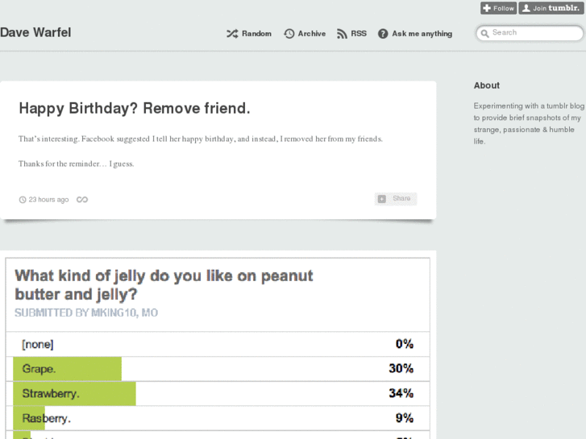
Task: Select the Strawberry poll result bar
Action: coord(74,394)
